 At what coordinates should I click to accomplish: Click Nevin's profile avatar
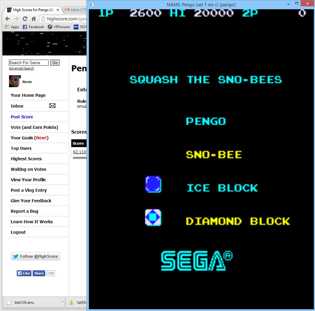(15, 81)
